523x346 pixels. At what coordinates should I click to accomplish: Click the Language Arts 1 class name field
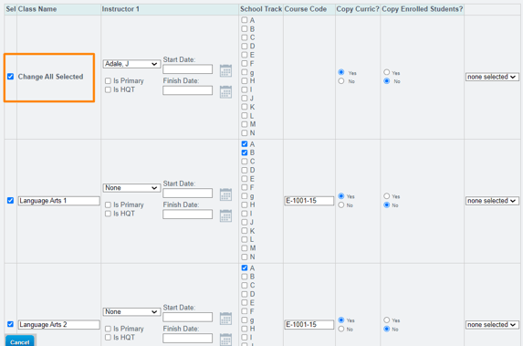(x=59, y=201)
